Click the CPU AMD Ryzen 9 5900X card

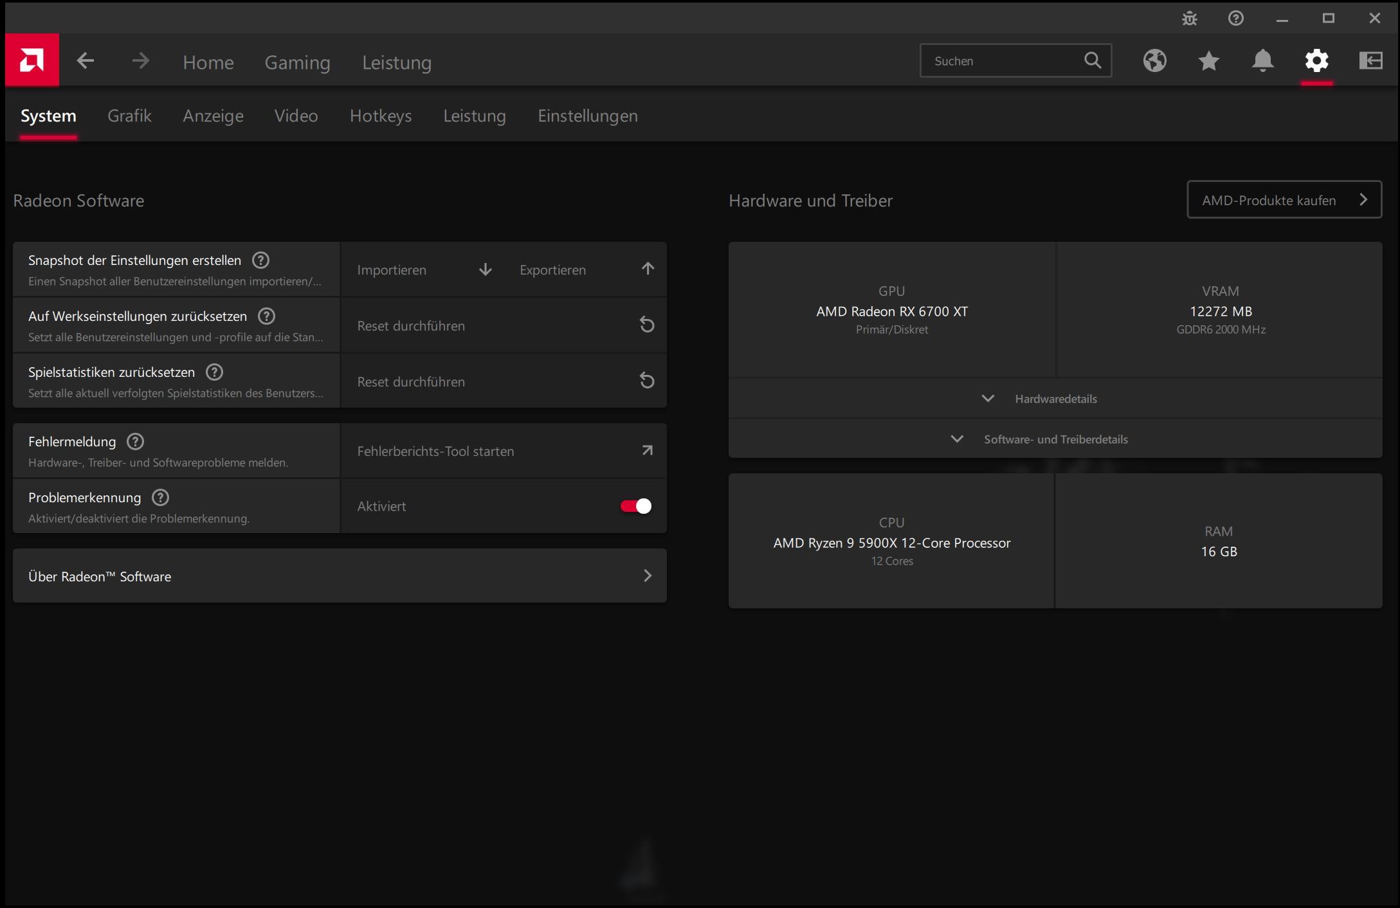point(891,541)
